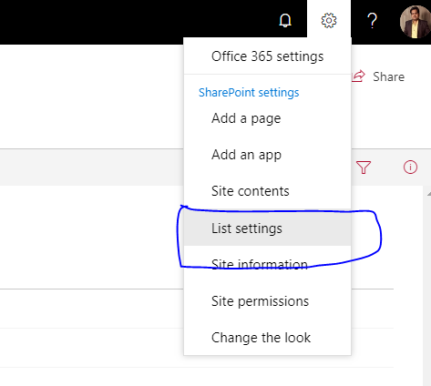Image resolution: width=431 pixels, height=386 pixels.
Task: Click the Share text label
Action: (389, 76)
